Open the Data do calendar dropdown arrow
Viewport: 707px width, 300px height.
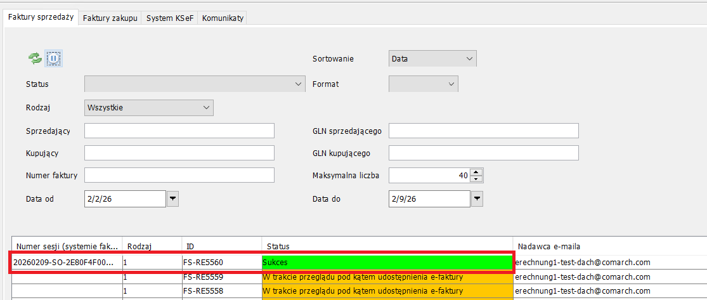[x=477, y=199]
